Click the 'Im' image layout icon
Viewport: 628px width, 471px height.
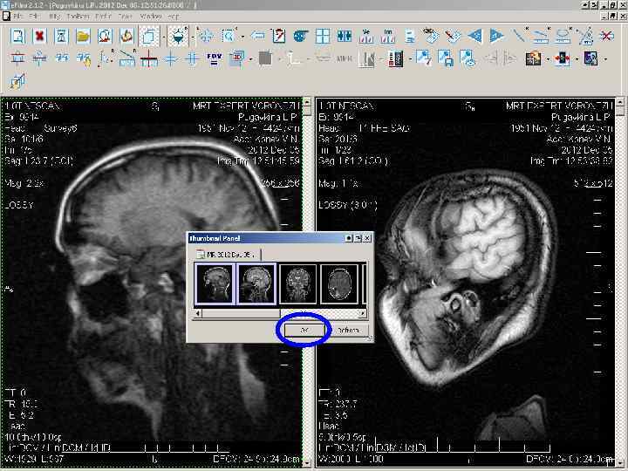click(387, 36)
